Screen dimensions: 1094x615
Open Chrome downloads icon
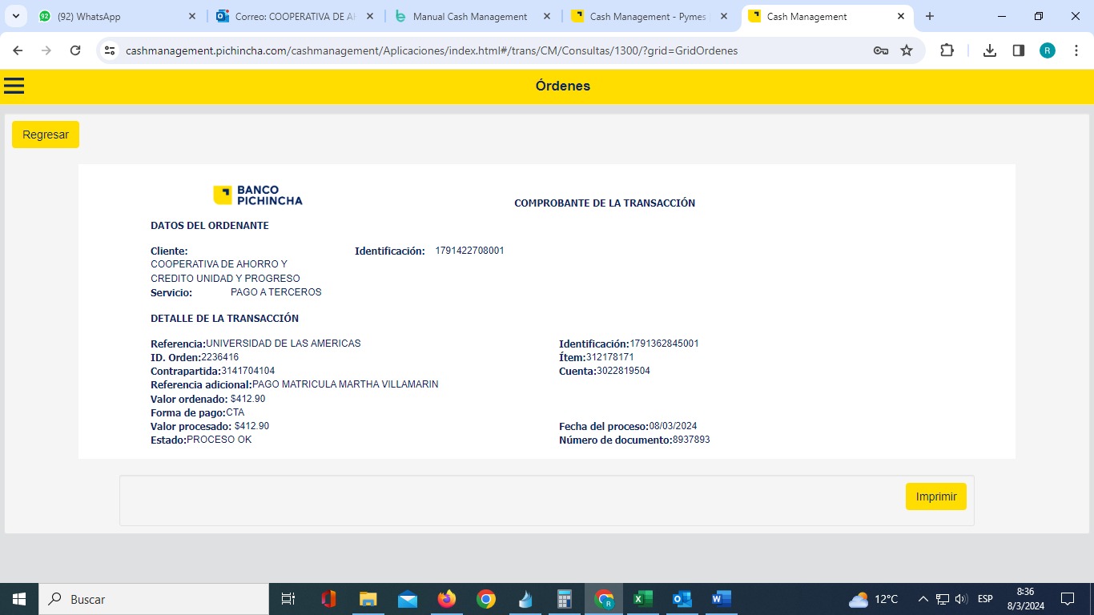(x=990, y=50)
